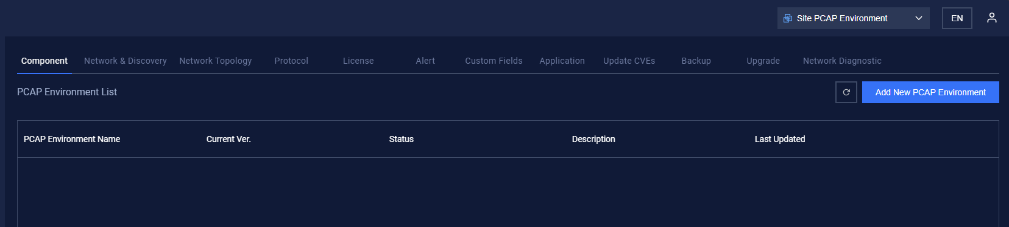Click the Last Updated column header
Screen dimensions: 1009x227
coord(780,139)
